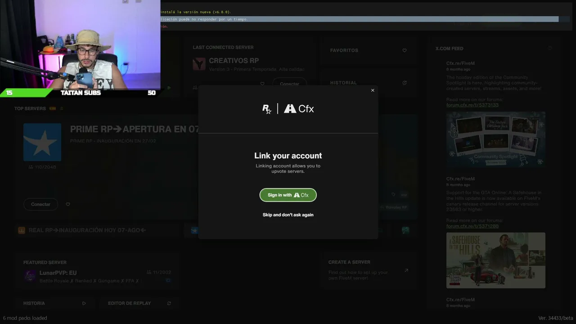Screen dimensions: 576x324
Task: Open the Historial section
Action: click(369, 83)
